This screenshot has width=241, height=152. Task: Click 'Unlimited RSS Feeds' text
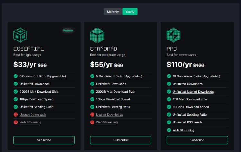click(187, 122)
